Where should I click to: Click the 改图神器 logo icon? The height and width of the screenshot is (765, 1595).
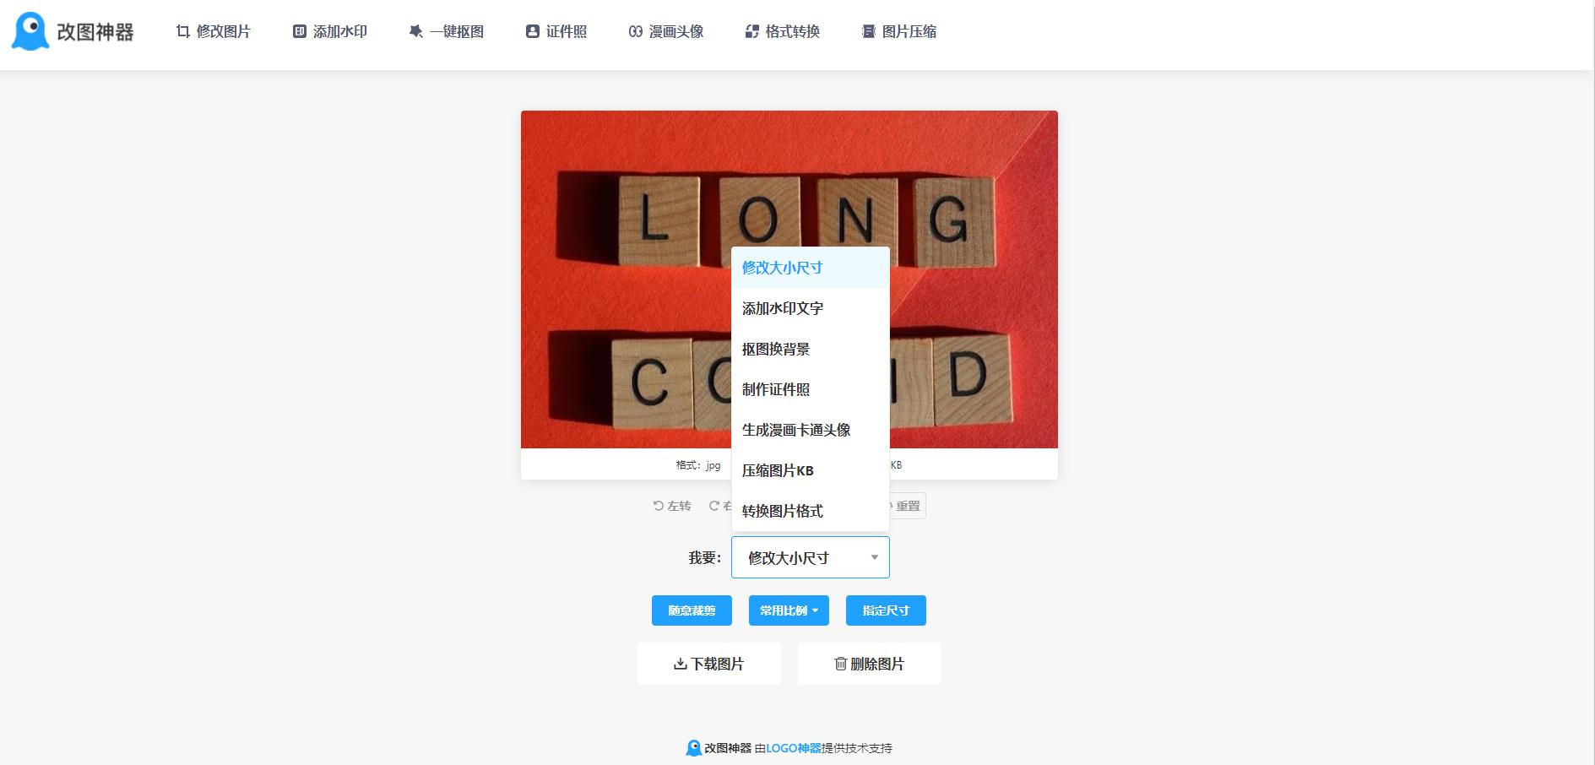click(30, 31)
